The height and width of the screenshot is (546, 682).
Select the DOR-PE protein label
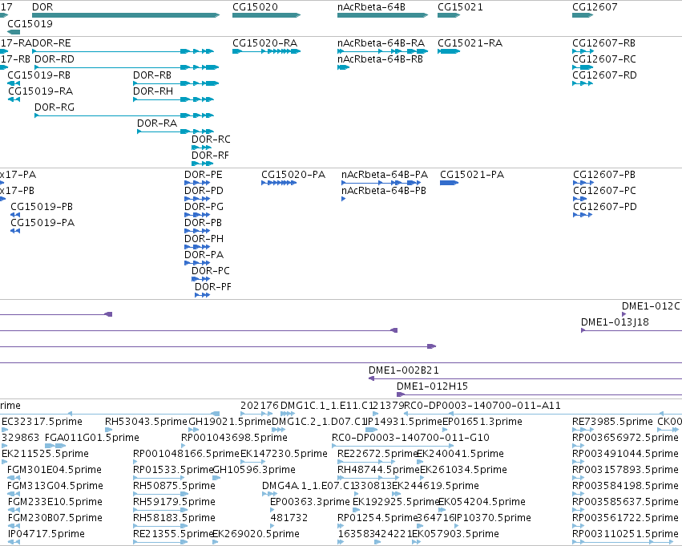[x=203, y=175]
